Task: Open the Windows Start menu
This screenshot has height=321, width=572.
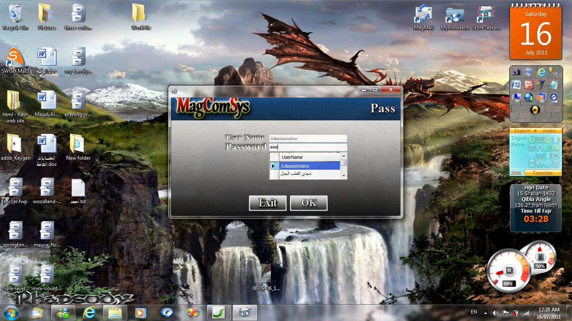Action: (11, 312)
